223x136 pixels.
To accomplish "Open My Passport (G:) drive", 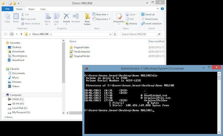I will (21, 112).
